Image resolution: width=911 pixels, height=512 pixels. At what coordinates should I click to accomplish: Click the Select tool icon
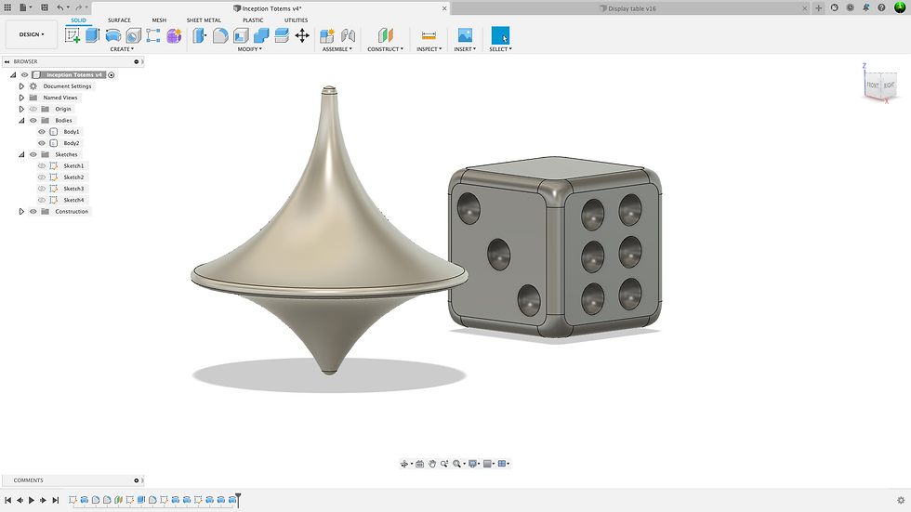pos(500,35)
